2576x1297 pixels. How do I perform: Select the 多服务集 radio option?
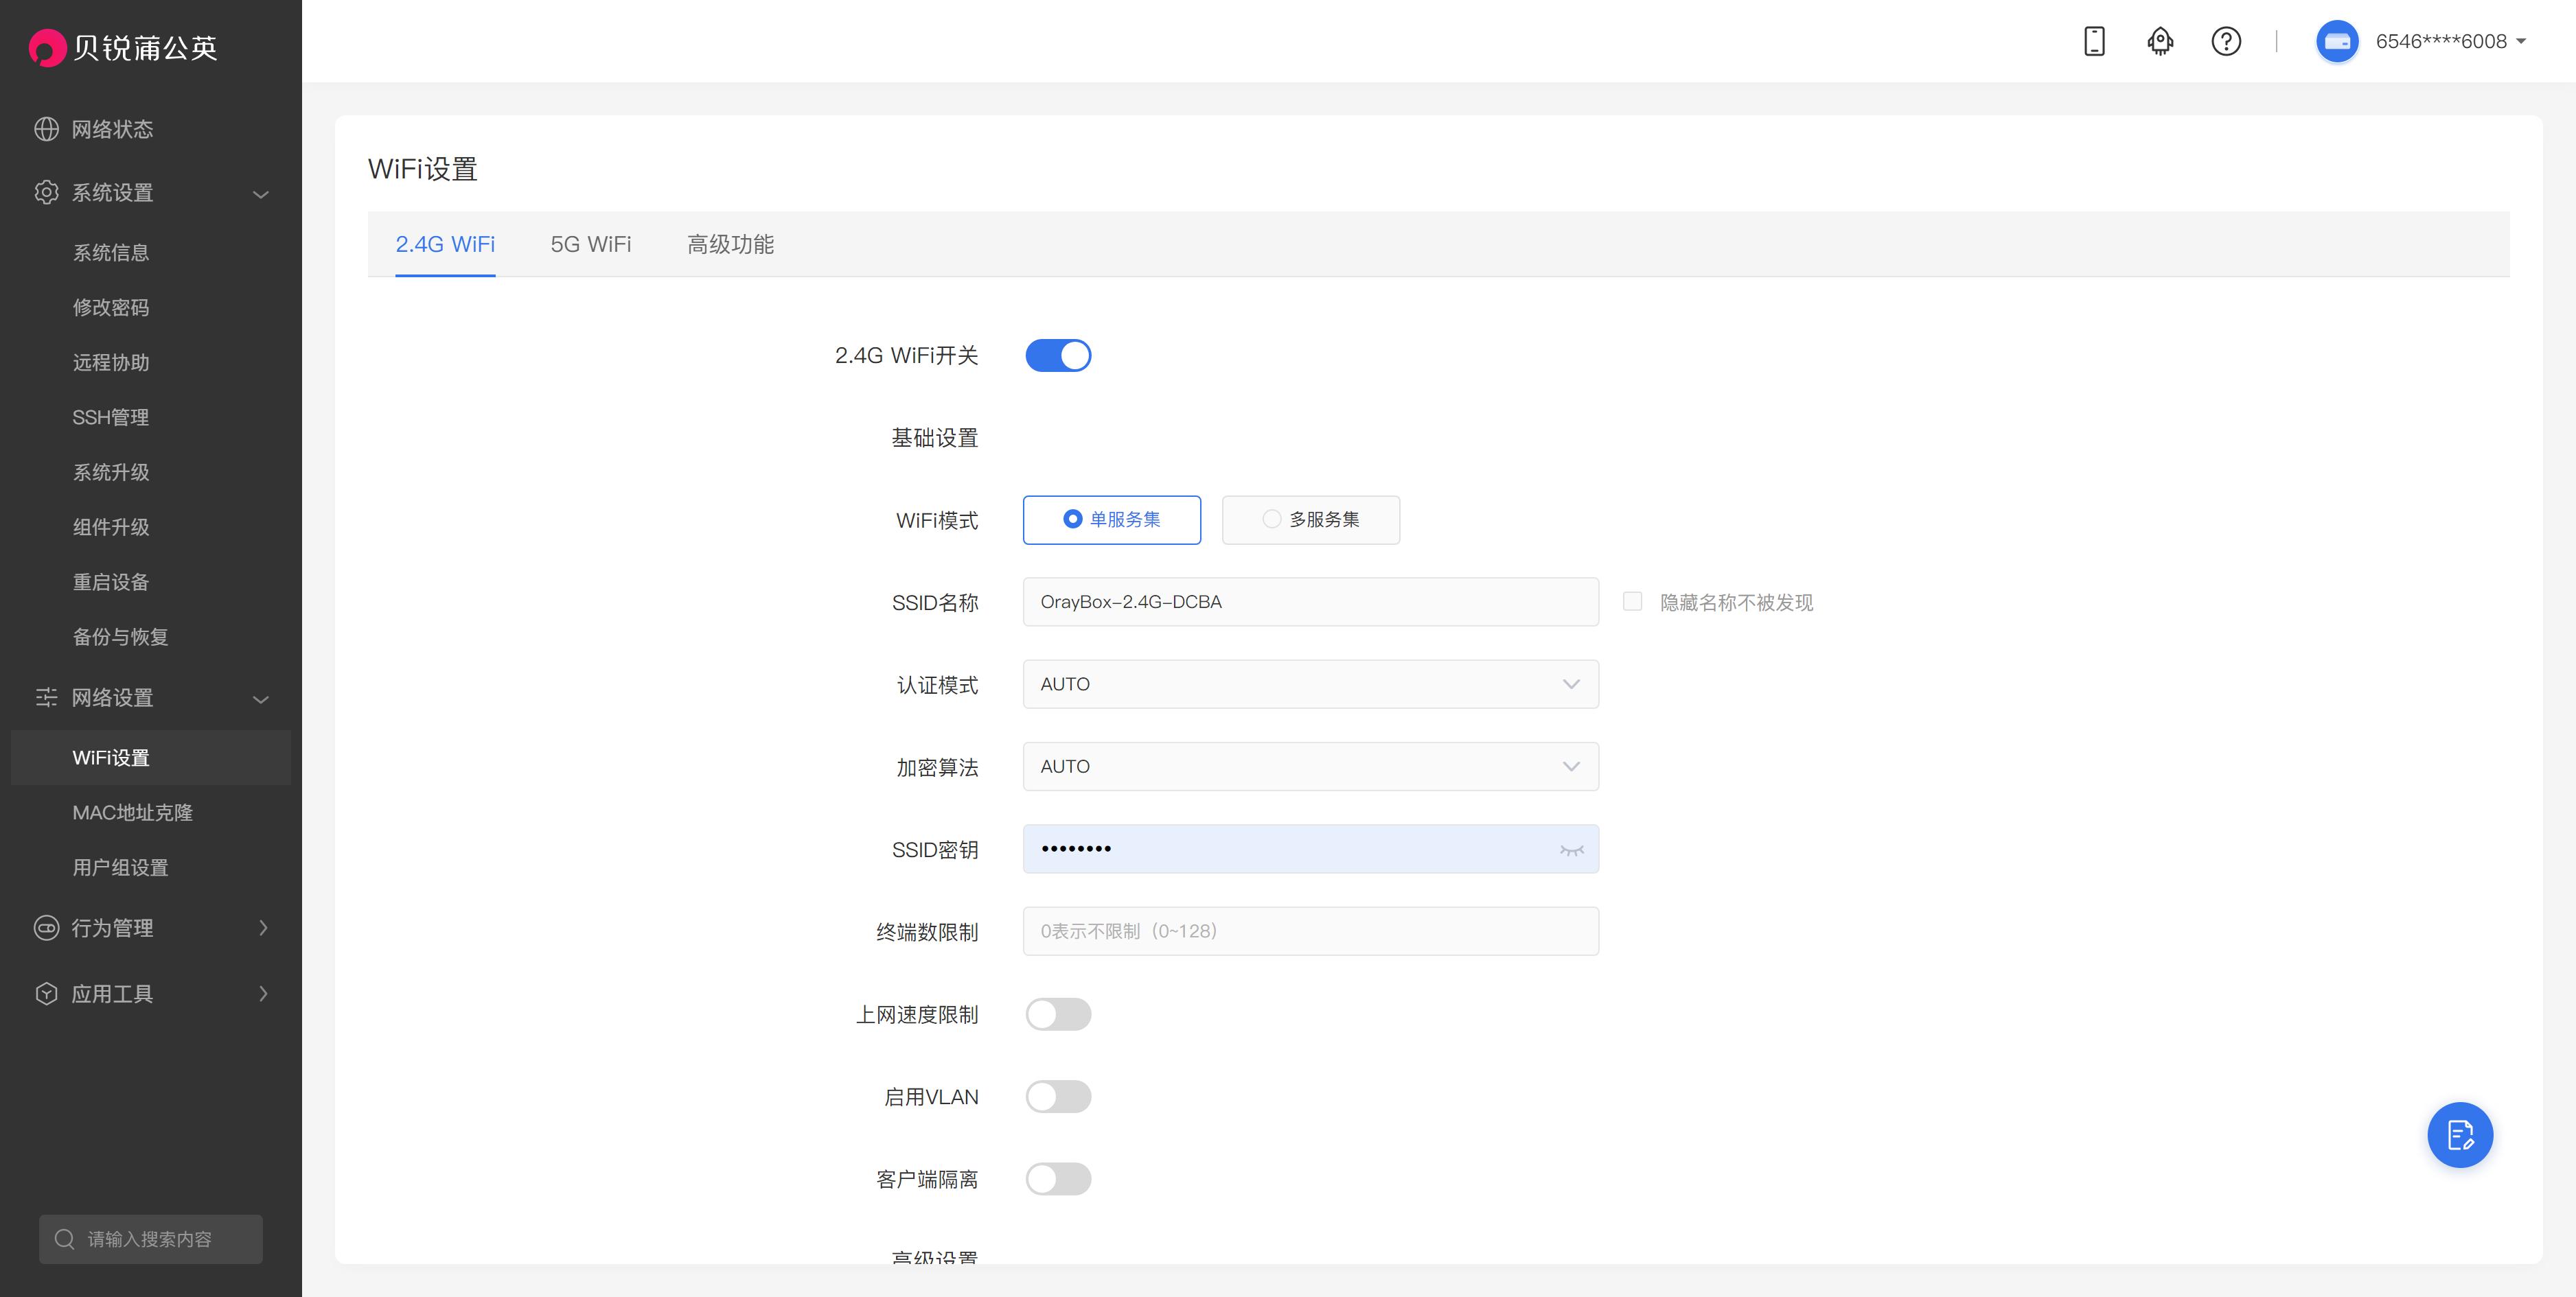[1272, 519]
